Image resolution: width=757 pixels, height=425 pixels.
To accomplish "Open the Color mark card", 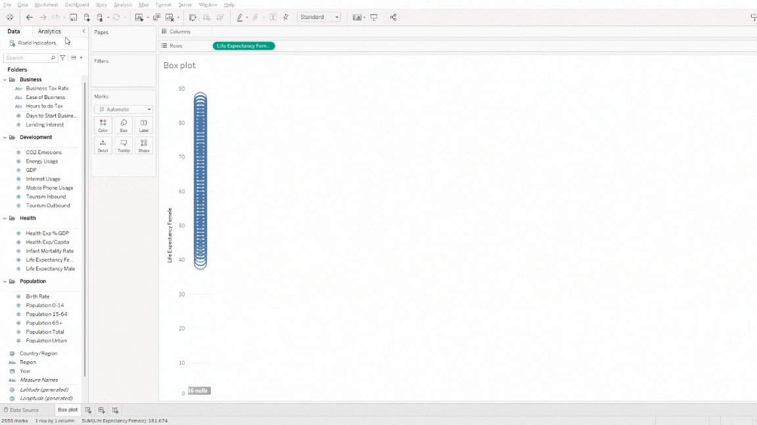I will (x=103, y=125).
